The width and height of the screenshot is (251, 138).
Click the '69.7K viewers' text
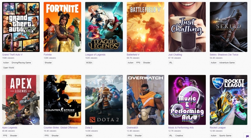133,58
